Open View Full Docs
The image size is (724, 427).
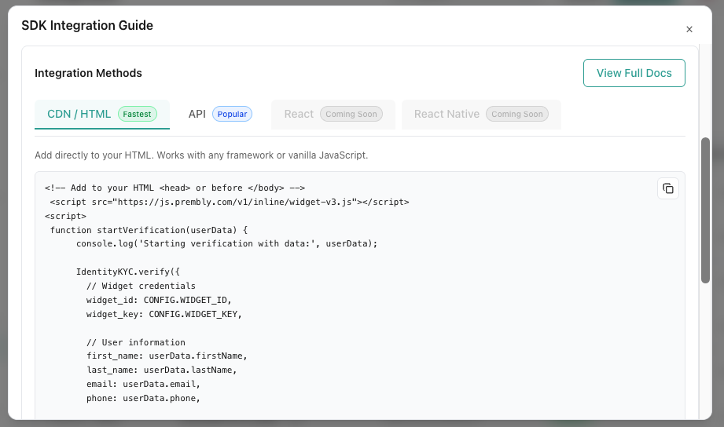pos(634,73)
